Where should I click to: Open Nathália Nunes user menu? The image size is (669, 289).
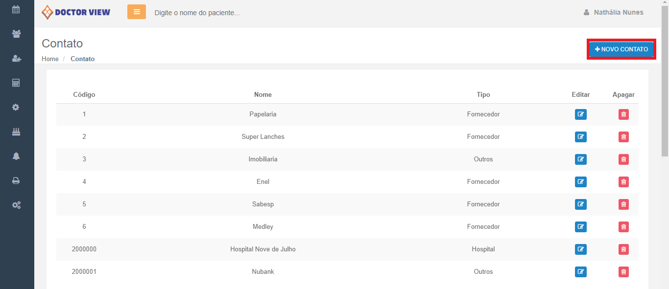pyautogui.click(x=613, y=12)
